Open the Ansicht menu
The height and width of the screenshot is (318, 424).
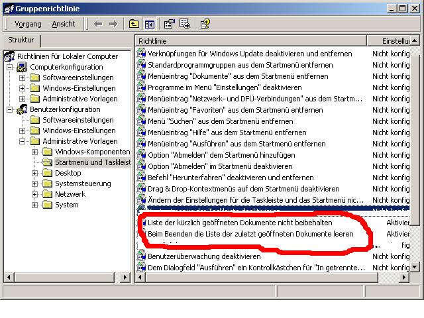[x=64, y=24]
